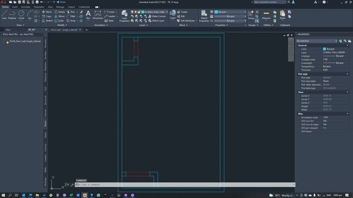The height and width of the screenshot is (198, 353).
Task: Collapse the View section in Properties
Action: pyautogui.click(x=347, y=92)
